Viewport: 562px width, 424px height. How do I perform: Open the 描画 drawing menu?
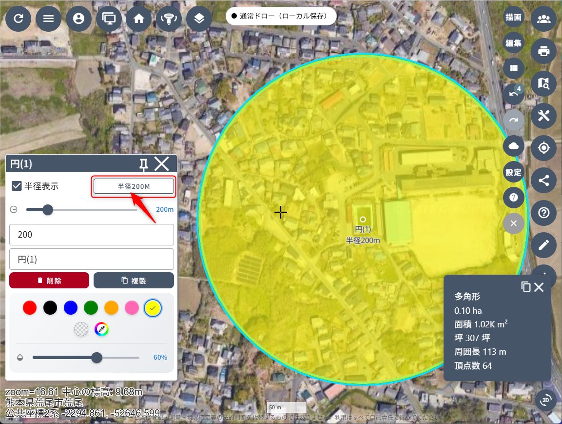pyautogui.click(x=513, y=18)
